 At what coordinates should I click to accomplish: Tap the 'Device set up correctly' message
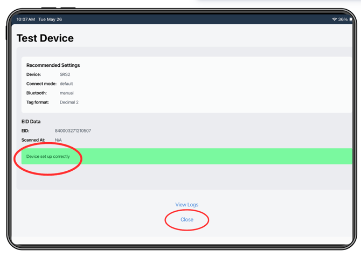(x=48, y=156)
